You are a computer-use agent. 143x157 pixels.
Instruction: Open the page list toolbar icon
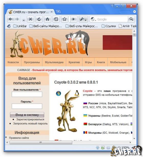pyautogui.click(x=56, y=19)
